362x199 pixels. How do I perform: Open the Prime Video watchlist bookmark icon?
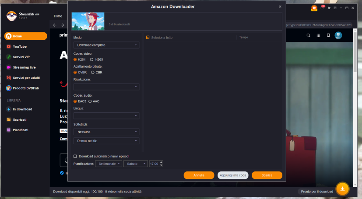click(328, 35)
